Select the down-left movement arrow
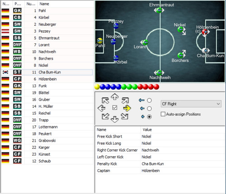This screenshot has width=226, height=194. point(105,116)
